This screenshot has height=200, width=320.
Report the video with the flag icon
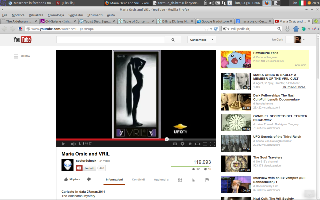coord(207,179)
